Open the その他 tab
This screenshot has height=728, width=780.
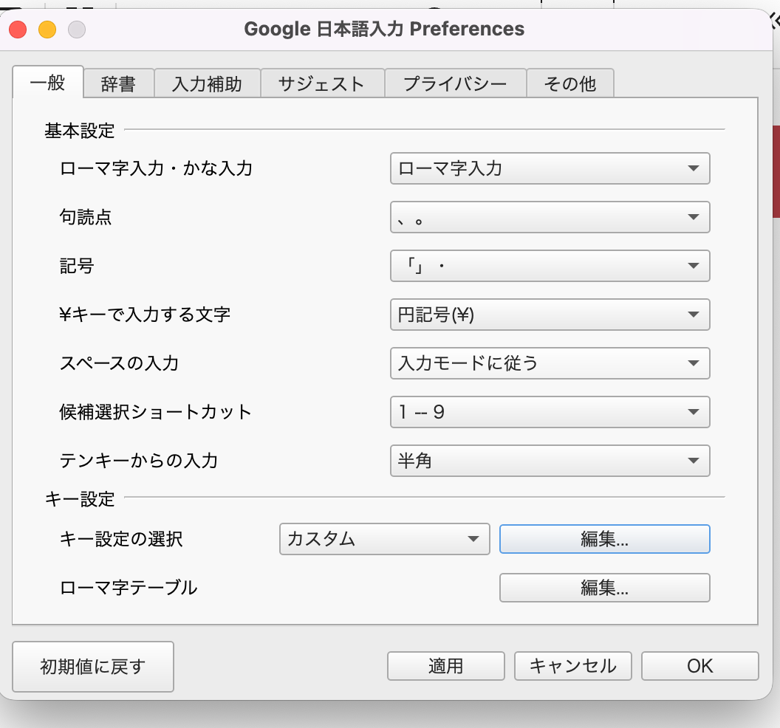569,83
